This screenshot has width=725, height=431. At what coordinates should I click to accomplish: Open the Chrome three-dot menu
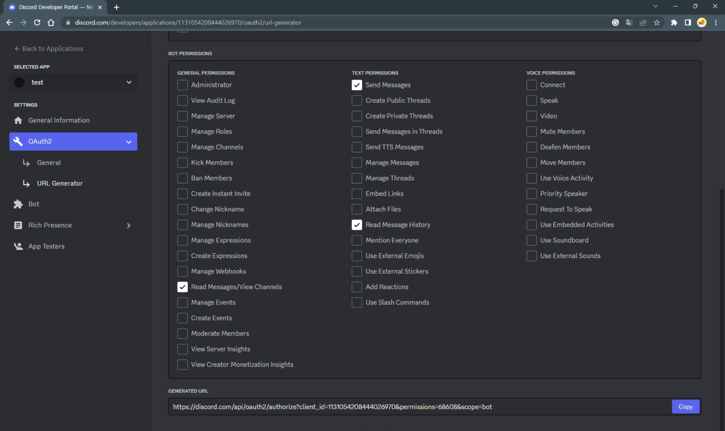point(716,22)
